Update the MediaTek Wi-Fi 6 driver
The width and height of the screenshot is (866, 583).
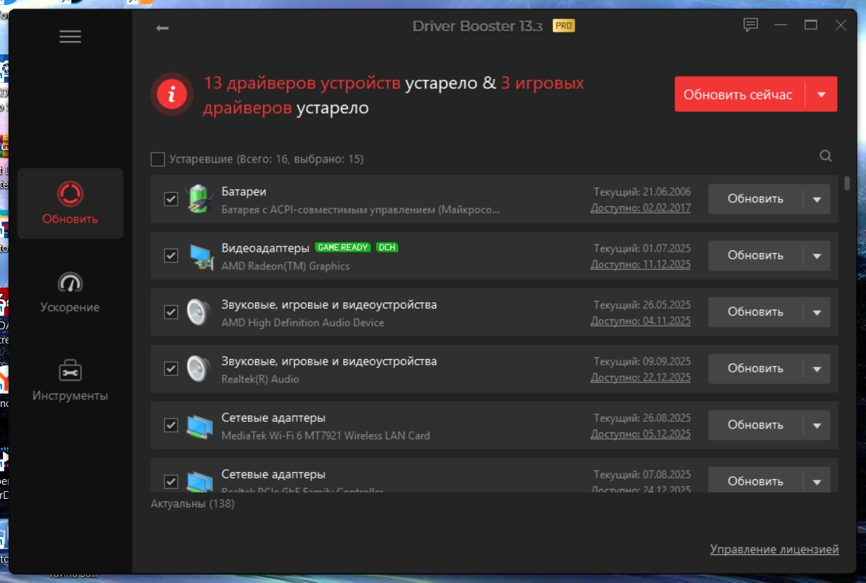pos(756,425)
